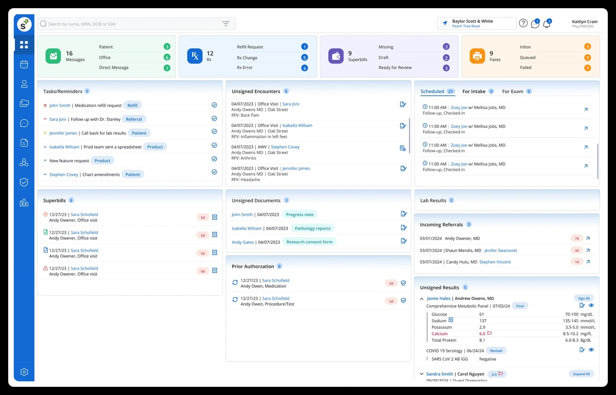Click the blue Rx card icon
616x395 pixels.
[x=195, y=56]
